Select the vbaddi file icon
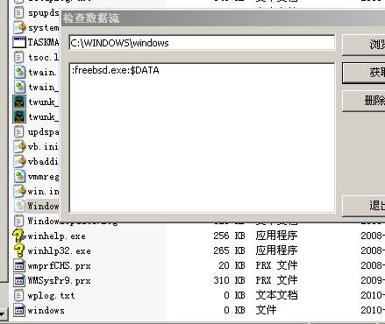Screen dimensions: 385x324 [19, 161]
